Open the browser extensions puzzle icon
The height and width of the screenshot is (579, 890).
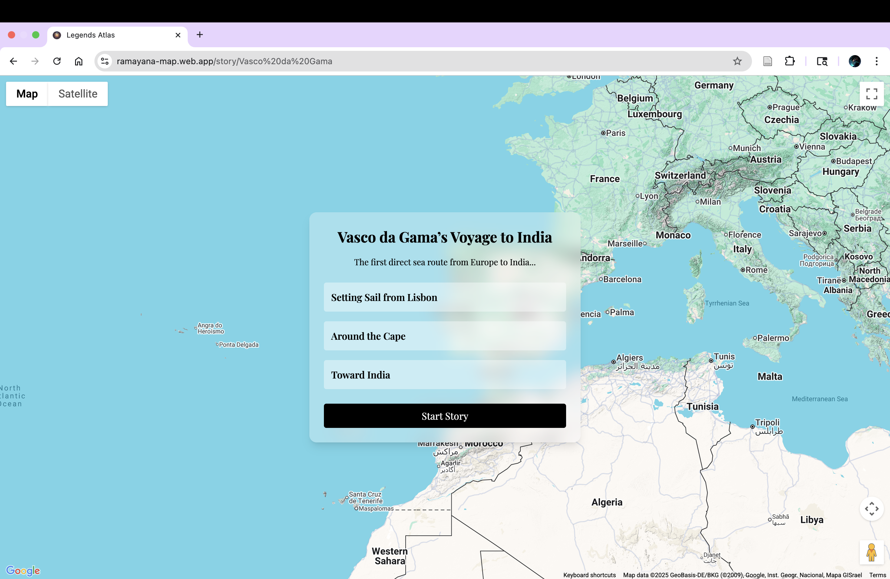pos(789,61)
